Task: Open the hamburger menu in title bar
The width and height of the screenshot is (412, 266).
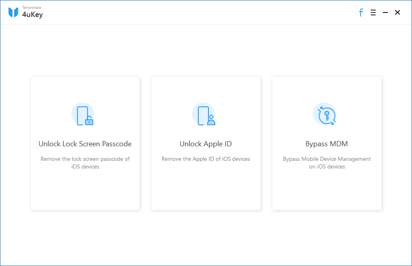Action: pyautogui.click(x=373, y=12)
